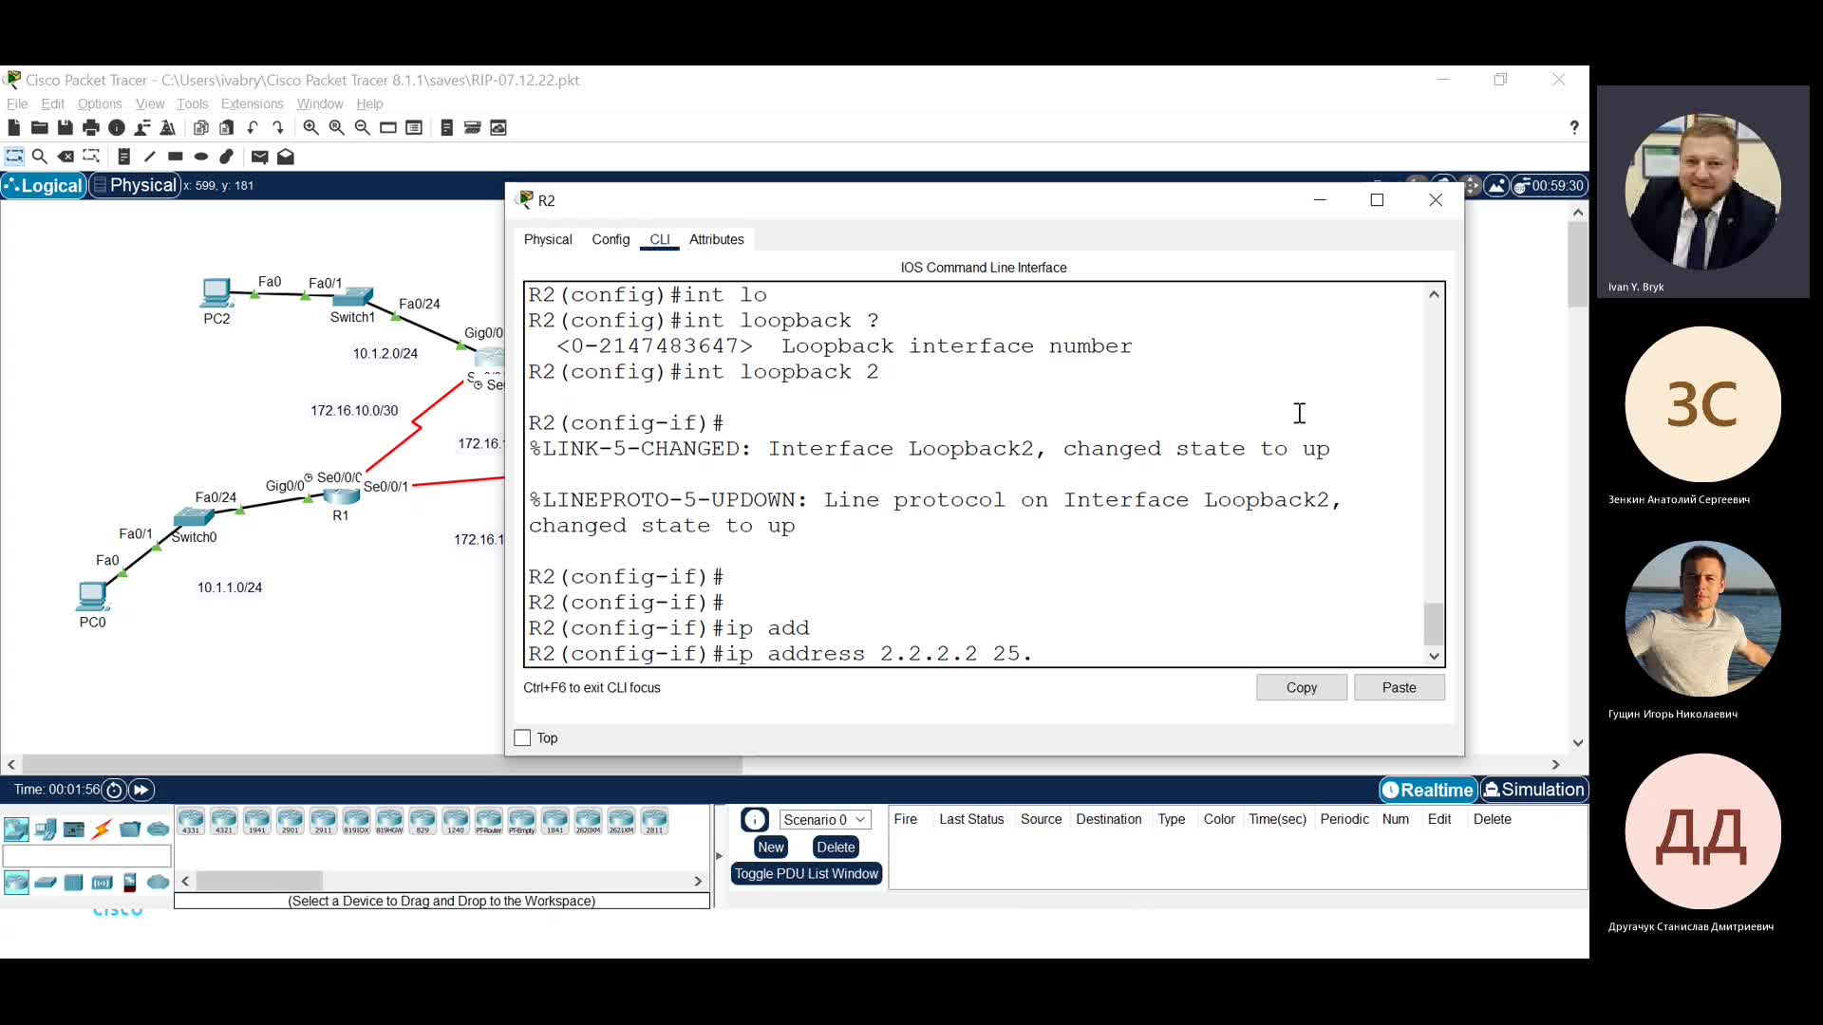Click workspace horizontal scrollbar thumb
This screenshot has height=1025, width=1823.
[382, 765]
